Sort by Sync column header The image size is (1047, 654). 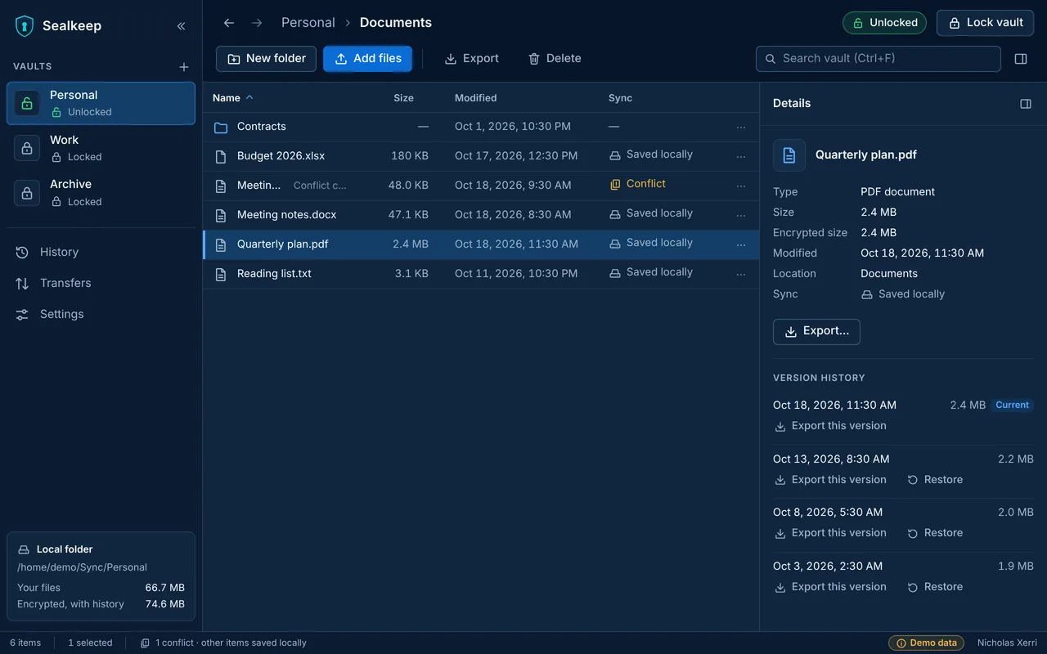pyautogui.click(x=621, y=98)
